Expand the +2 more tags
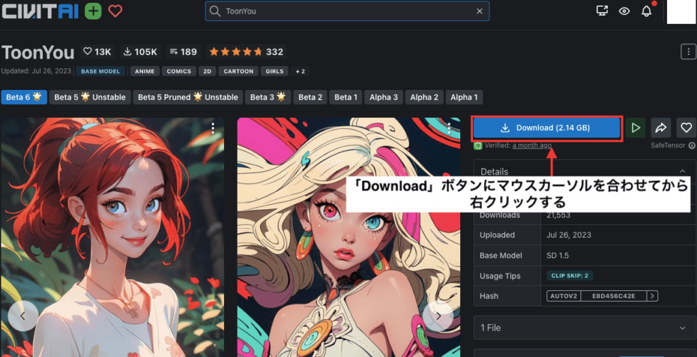The width and height of the screenshot is (697, 357). (300, 72)
